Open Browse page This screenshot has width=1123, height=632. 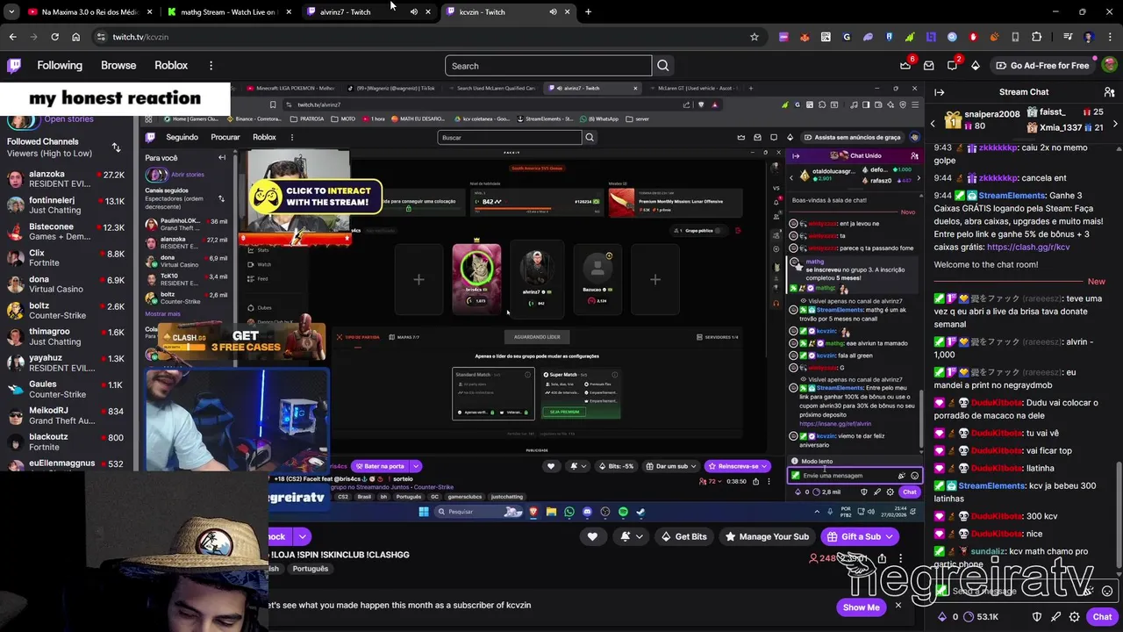pyautogui.click(x=118, y=66)
